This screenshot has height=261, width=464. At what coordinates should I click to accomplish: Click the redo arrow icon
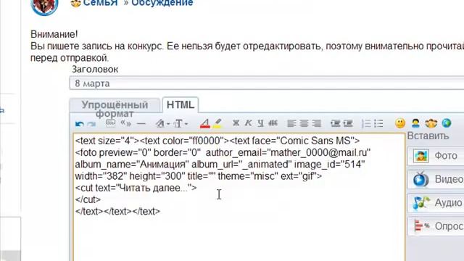pyautogui.click(x=91, y=124)
